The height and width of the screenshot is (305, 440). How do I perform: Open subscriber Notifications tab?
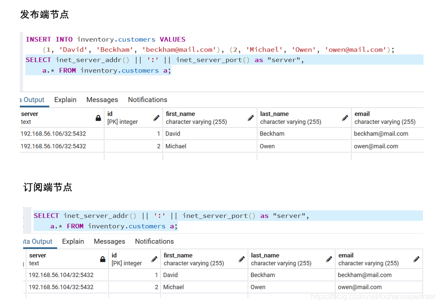(x=154, y=241)
